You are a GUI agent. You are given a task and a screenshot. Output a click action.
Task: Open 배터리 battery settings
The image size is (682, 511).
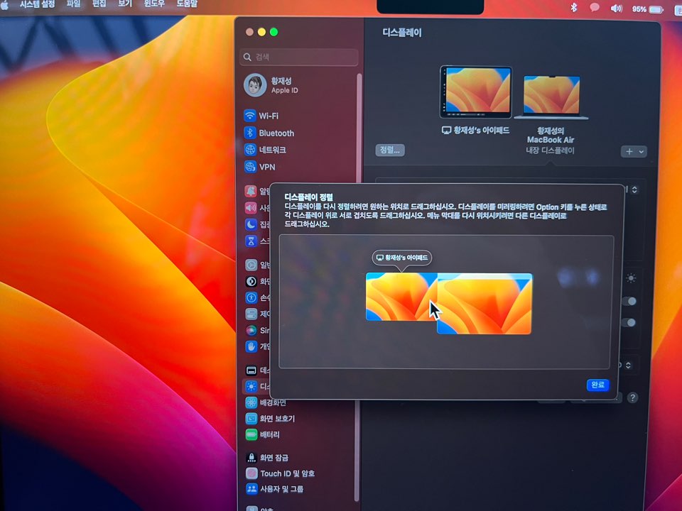coord(263,434)
